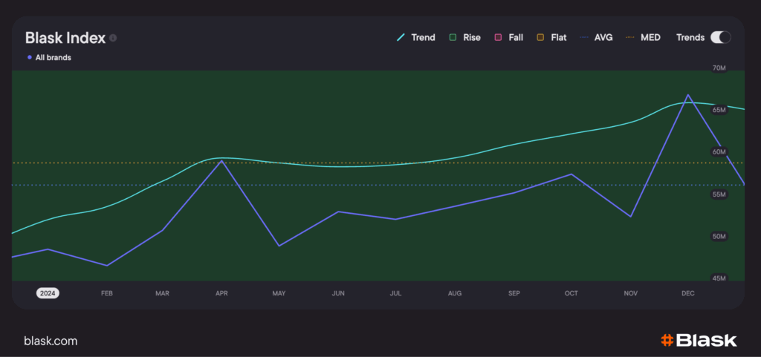761x357 pixels.
Task: Click the Blask Index title
Action: 65,38
